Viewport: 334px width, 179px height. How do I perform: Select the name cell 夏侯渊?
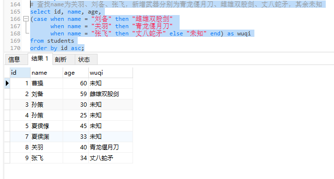click(x=47, y=136)
